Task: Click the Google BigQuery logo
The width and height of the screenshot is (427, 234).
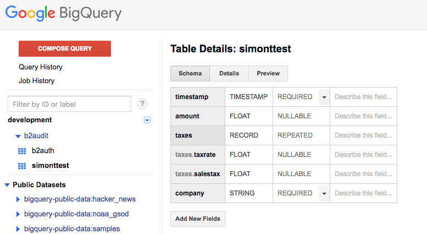Action: click(x=64, y=13)
